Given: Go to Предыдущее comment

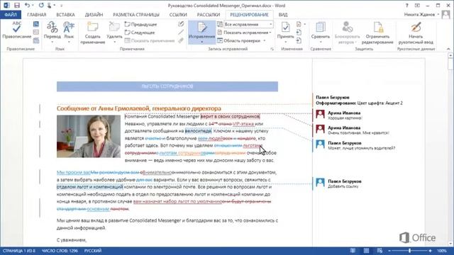Looking at the screenshot, I should point(140,25).
